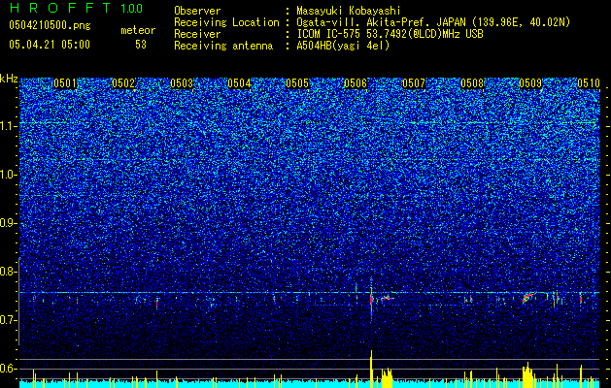Viewport: 611px width, 388px height.
Task: Click the 0507 time marker
Action: 414,83
